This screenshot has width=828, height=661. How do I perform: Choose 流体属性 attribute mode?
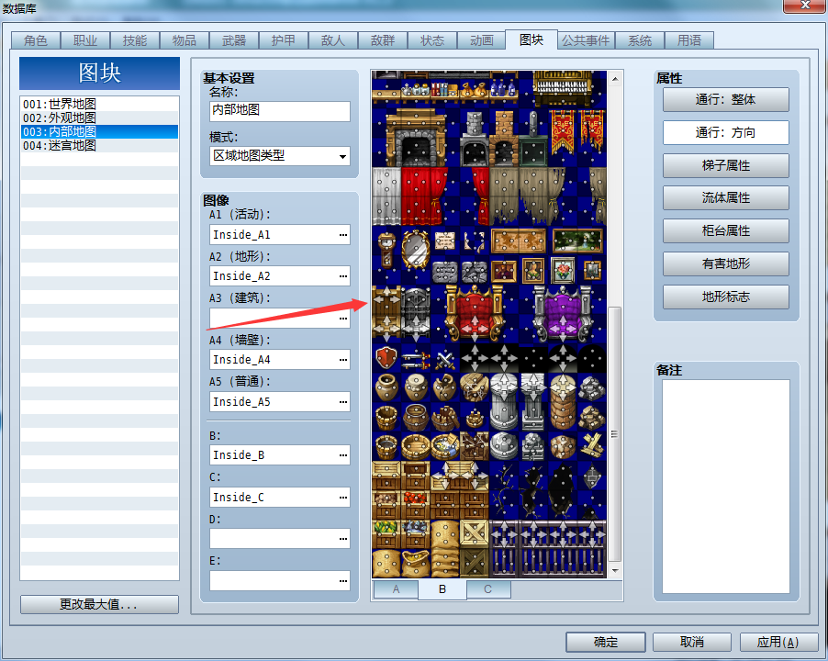click(x=725, y=198)
